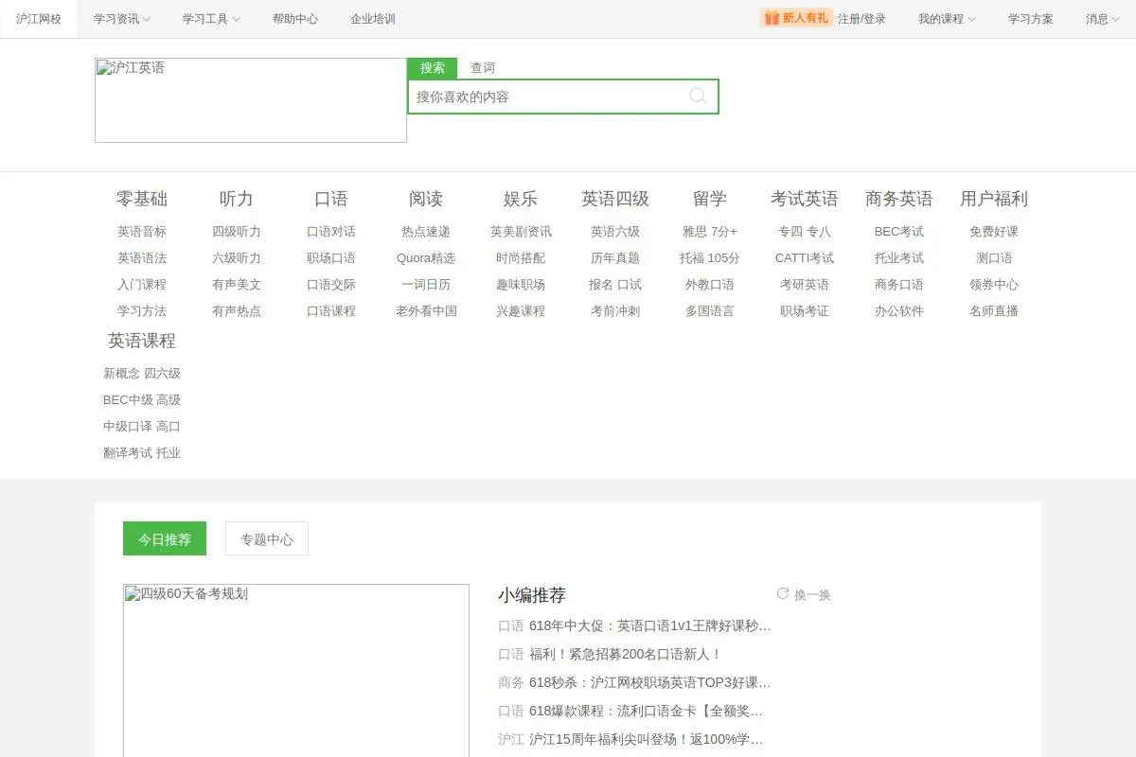Open the 商务英语 category heading
This screenshot has width=1136, height=757.
coord(899,199)
